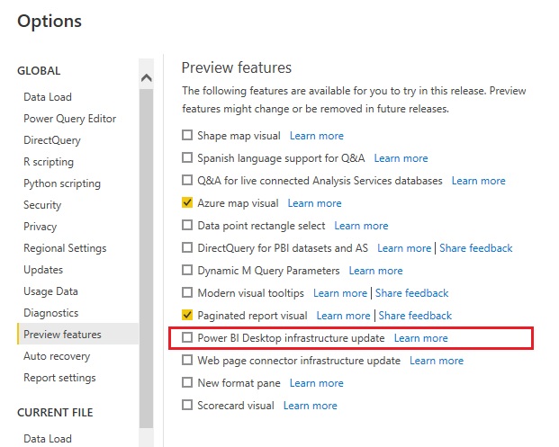Go to Report settings
This screenshot has width=559, height=447.
pos(59,378)
